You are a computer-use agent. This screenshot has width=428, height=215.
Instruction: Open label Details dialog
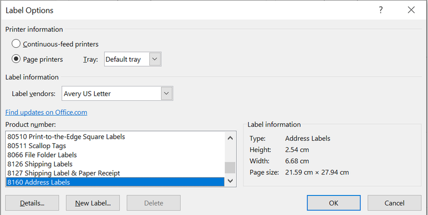tap(32, 203)
